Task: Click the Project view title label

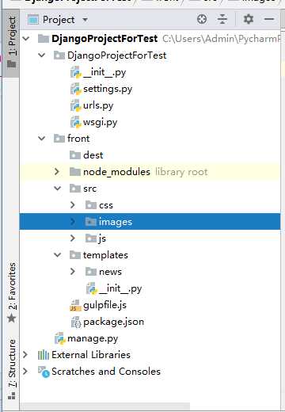Action: (x=59, y=20)
